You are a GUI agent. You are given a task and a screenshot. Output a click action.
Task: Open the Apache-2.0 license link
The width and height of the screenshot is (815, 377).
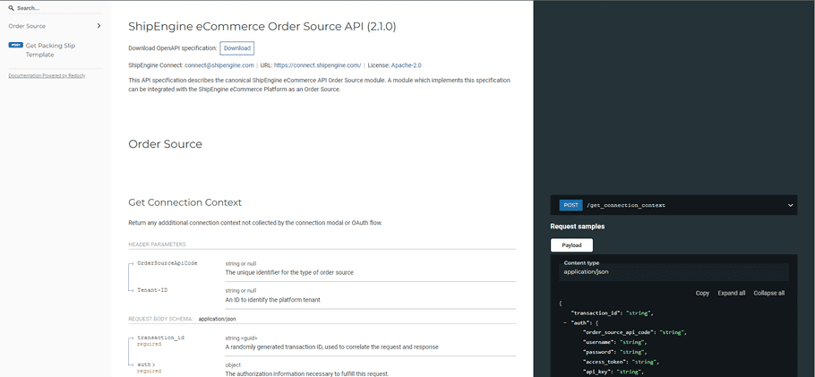(406, 65)
